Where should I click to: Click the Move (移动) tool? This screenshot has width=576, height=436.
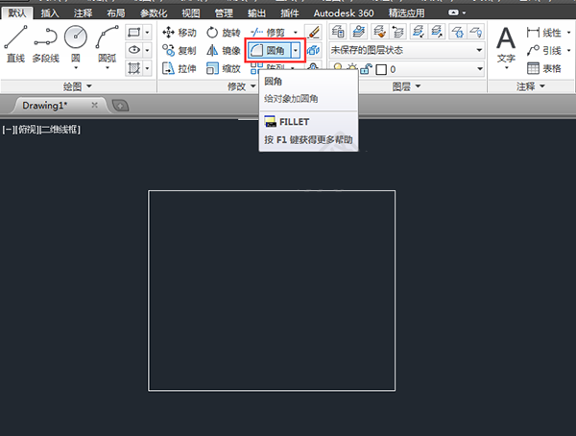180,33
